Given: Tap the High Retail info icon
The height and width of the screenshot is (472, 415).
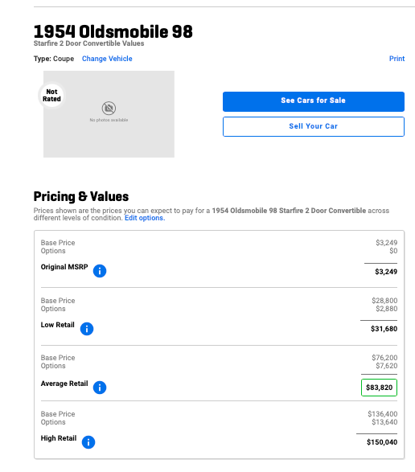Looking at the screenshot, I should coord(88,442).
